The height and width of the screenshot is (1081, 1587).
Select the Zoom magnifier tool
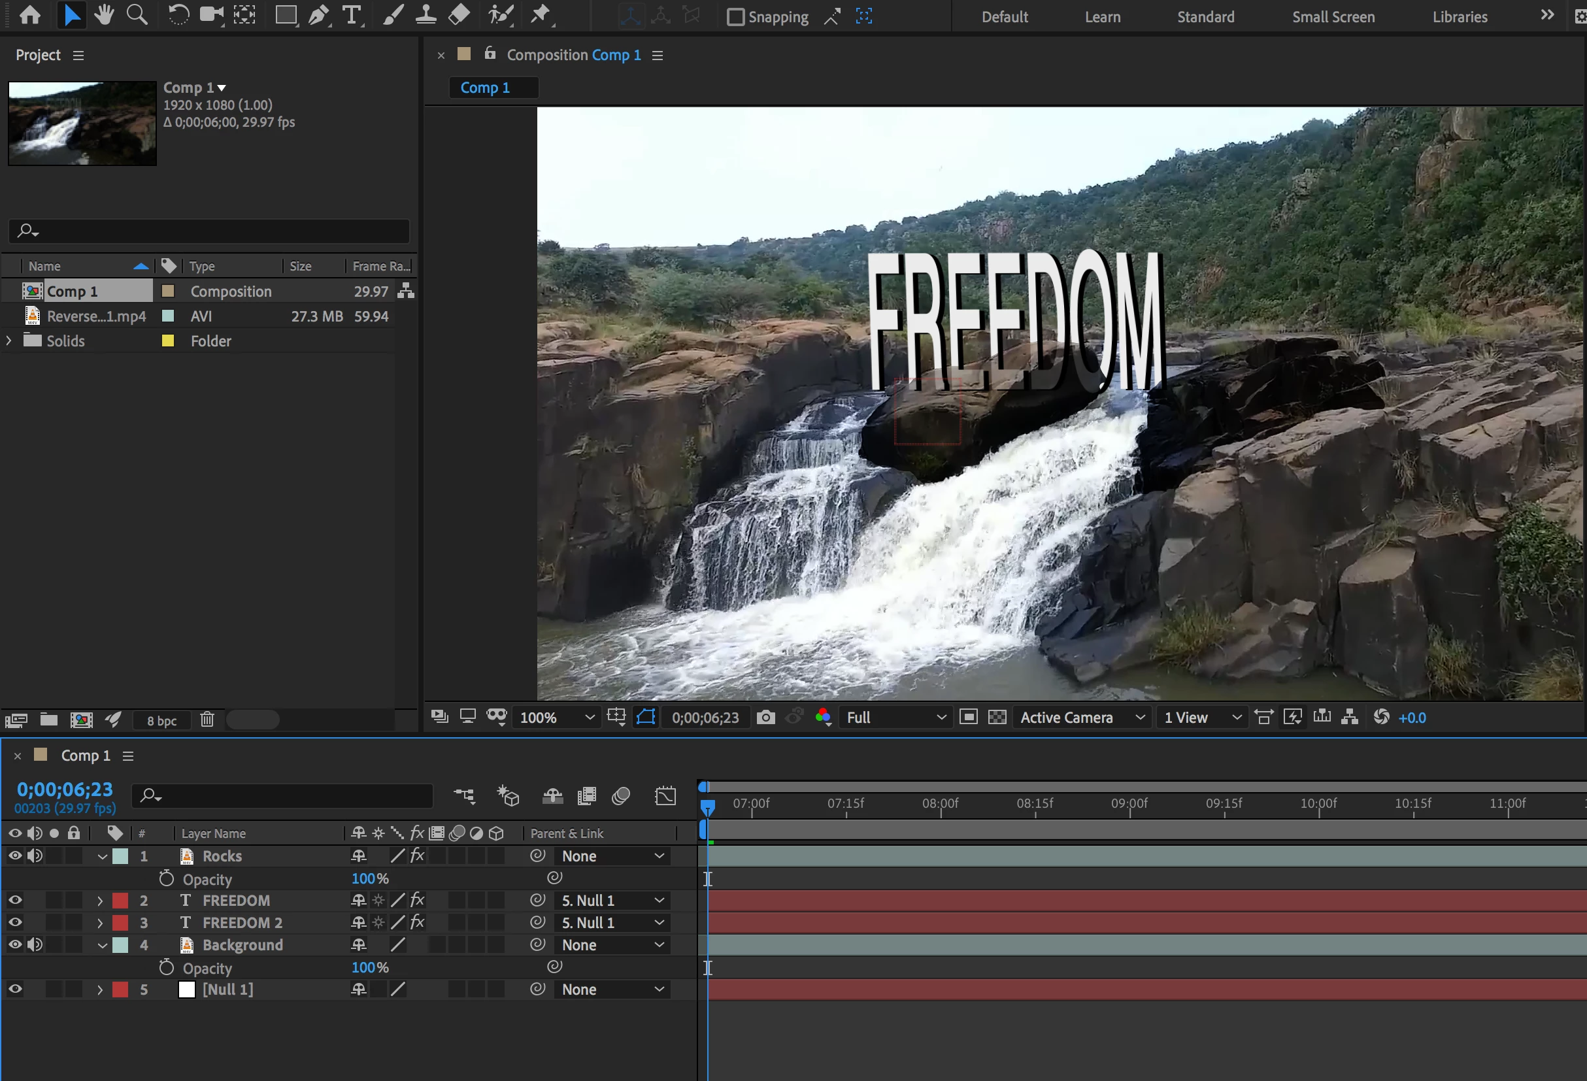point(137,15)
